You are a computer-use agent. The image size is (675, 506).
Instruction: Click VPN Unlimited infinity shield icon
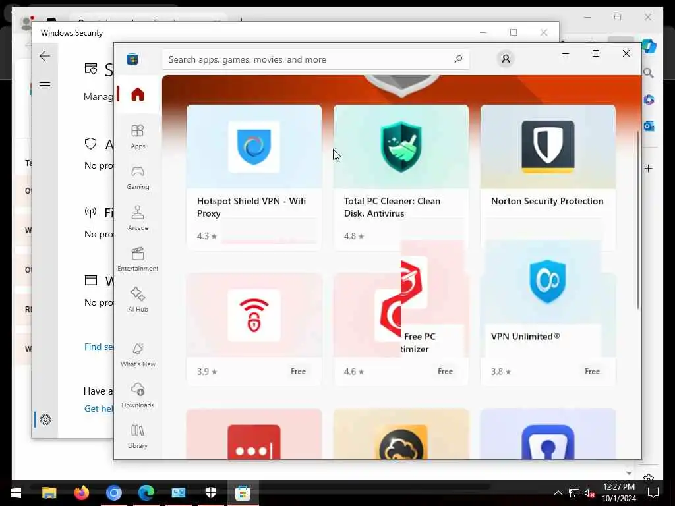pyautogui.click(x=547, y=281)
